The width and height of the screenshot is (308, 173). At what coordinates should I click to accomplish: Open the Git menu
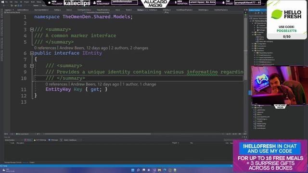pyautogui.click(x=21, y=2)
